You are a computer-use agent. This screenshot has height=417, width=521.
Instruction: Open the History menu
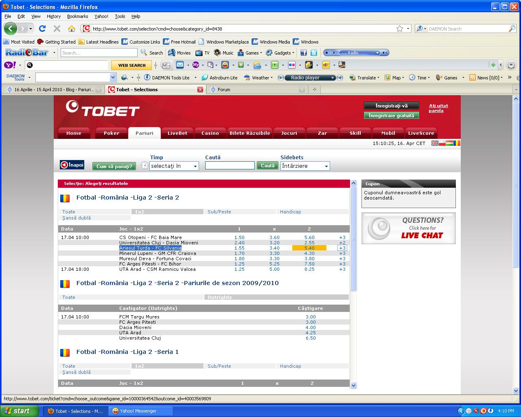tap(54, 16)
